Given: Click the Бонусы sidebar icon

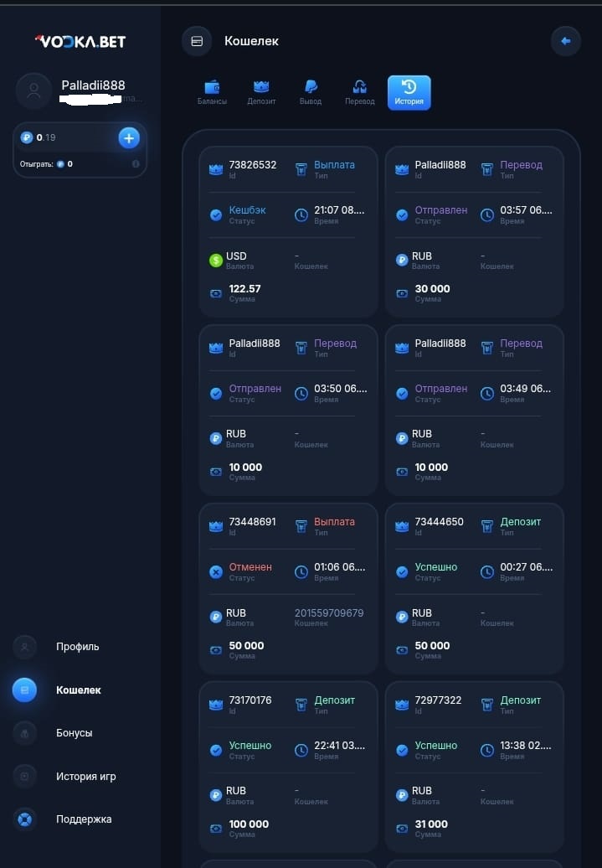Looking at the screenshot, I should (x=25, y=733).
